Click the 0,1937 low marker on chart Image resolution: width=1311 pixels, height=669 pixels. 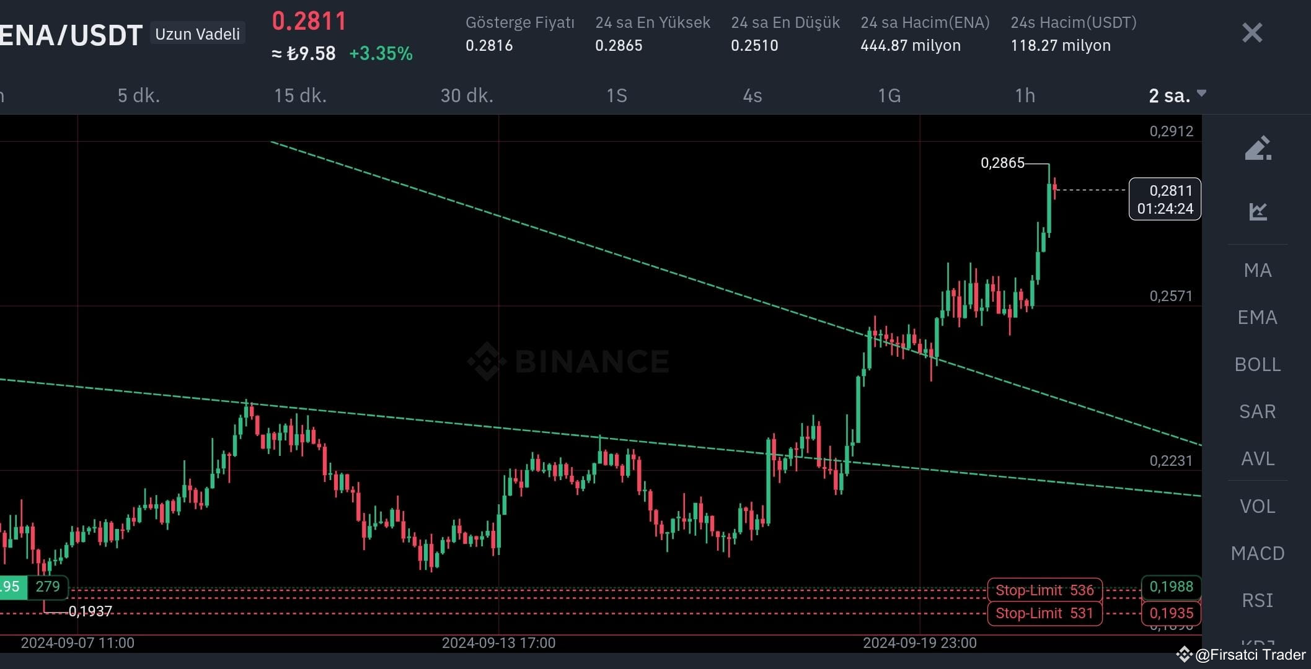pyautogui.click(x=90, y=611)
